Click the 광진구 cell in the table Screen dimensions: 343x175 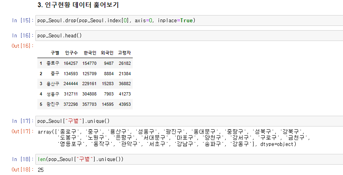pos(53,104)
